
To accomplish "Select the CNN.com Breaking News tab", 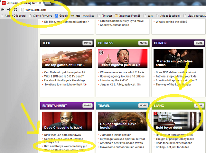I will [22, 3].
